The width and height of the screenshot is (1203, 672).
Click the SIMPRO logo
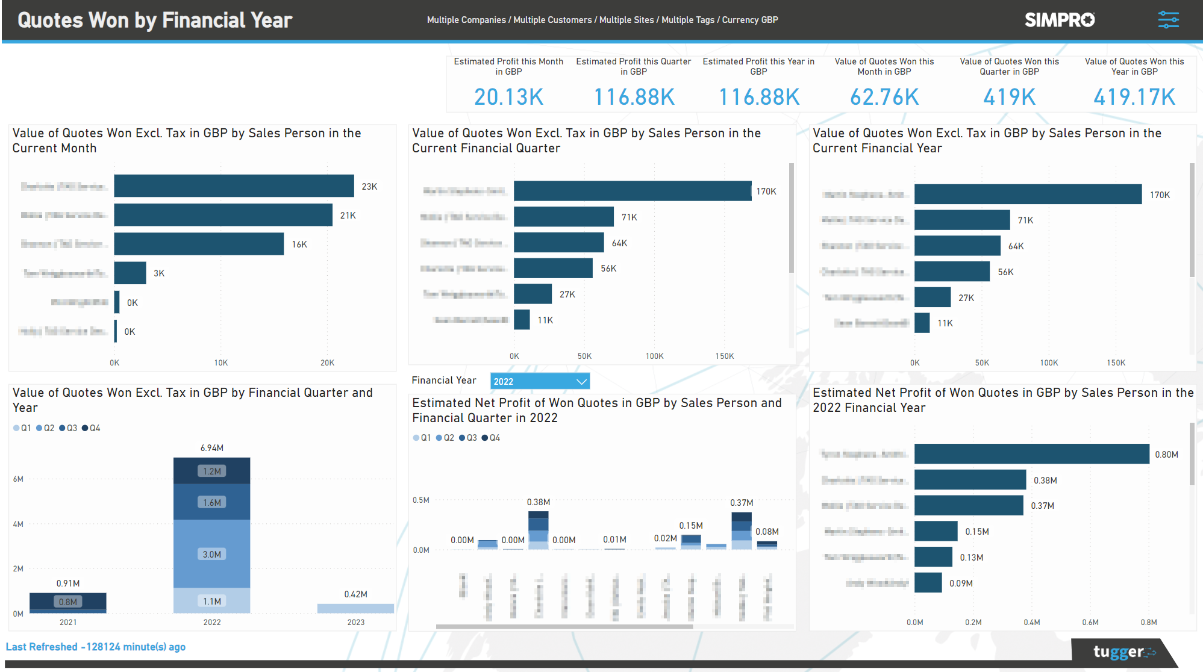1060,19
